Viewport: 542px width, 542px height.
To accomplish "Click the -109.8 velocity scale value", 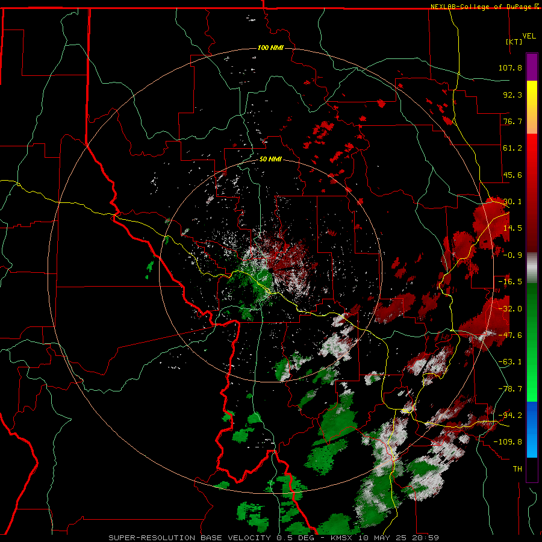I will pyautogui.click(x=508, y=442).
